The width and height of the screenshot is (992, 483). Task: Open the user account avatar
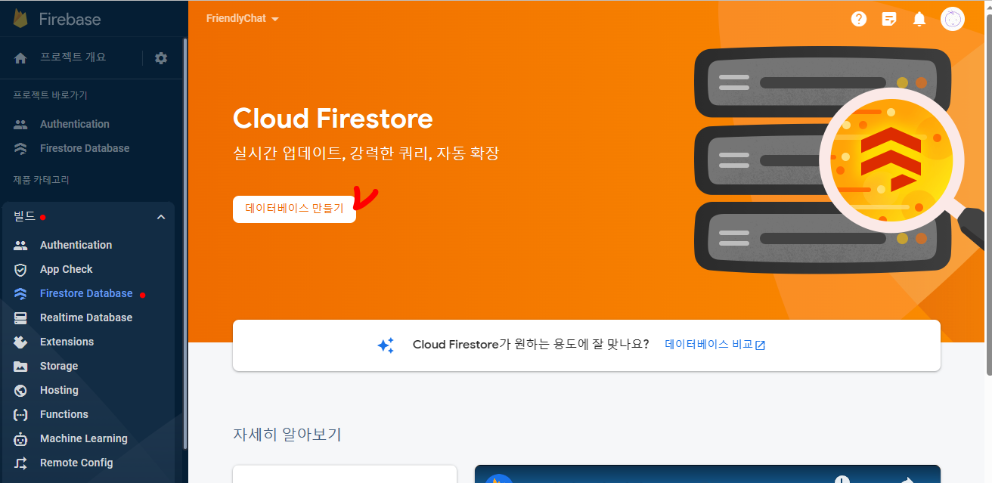click(953, 19)
